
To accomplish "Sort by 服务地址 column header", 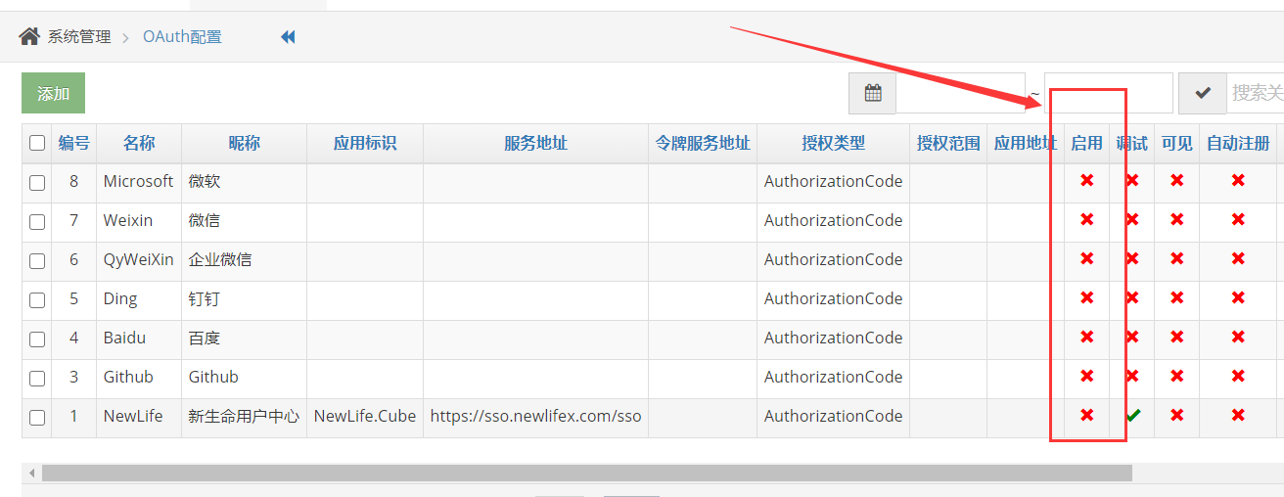I will click(535, 143).
